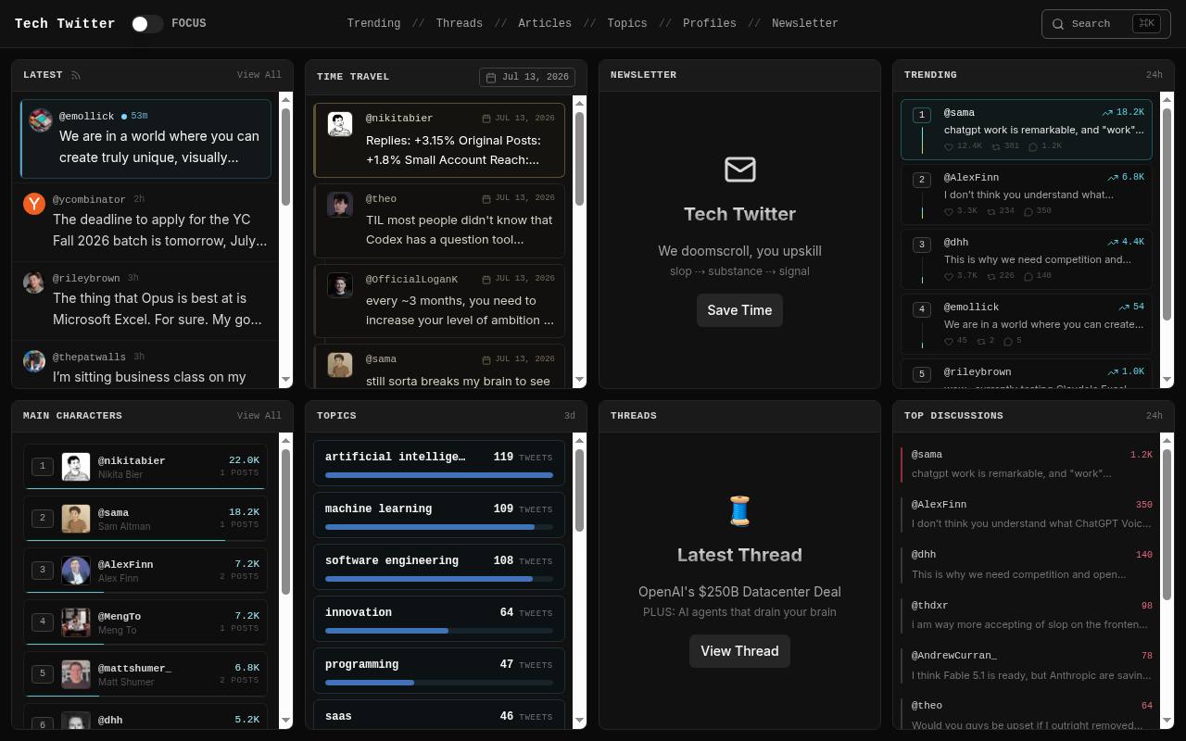Click the retweet icon on @dhh trending post
Screen dimensions: 1186x741
click(991, 276)
